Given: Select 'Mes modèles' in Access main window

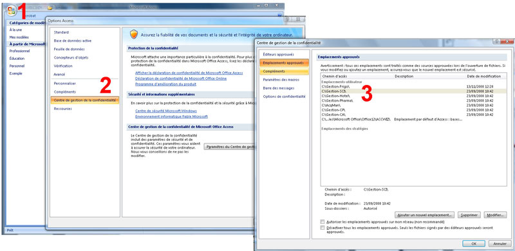Looking at the screenshot, I should [19, 37].
